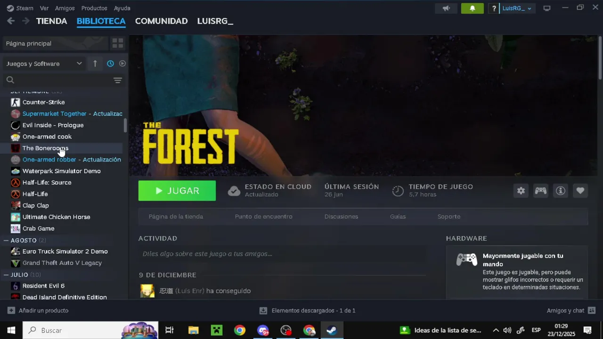Click the volume icon in tray
This screenshot has height=339, width=603.
pyautogui.click(x=507, y=330)
